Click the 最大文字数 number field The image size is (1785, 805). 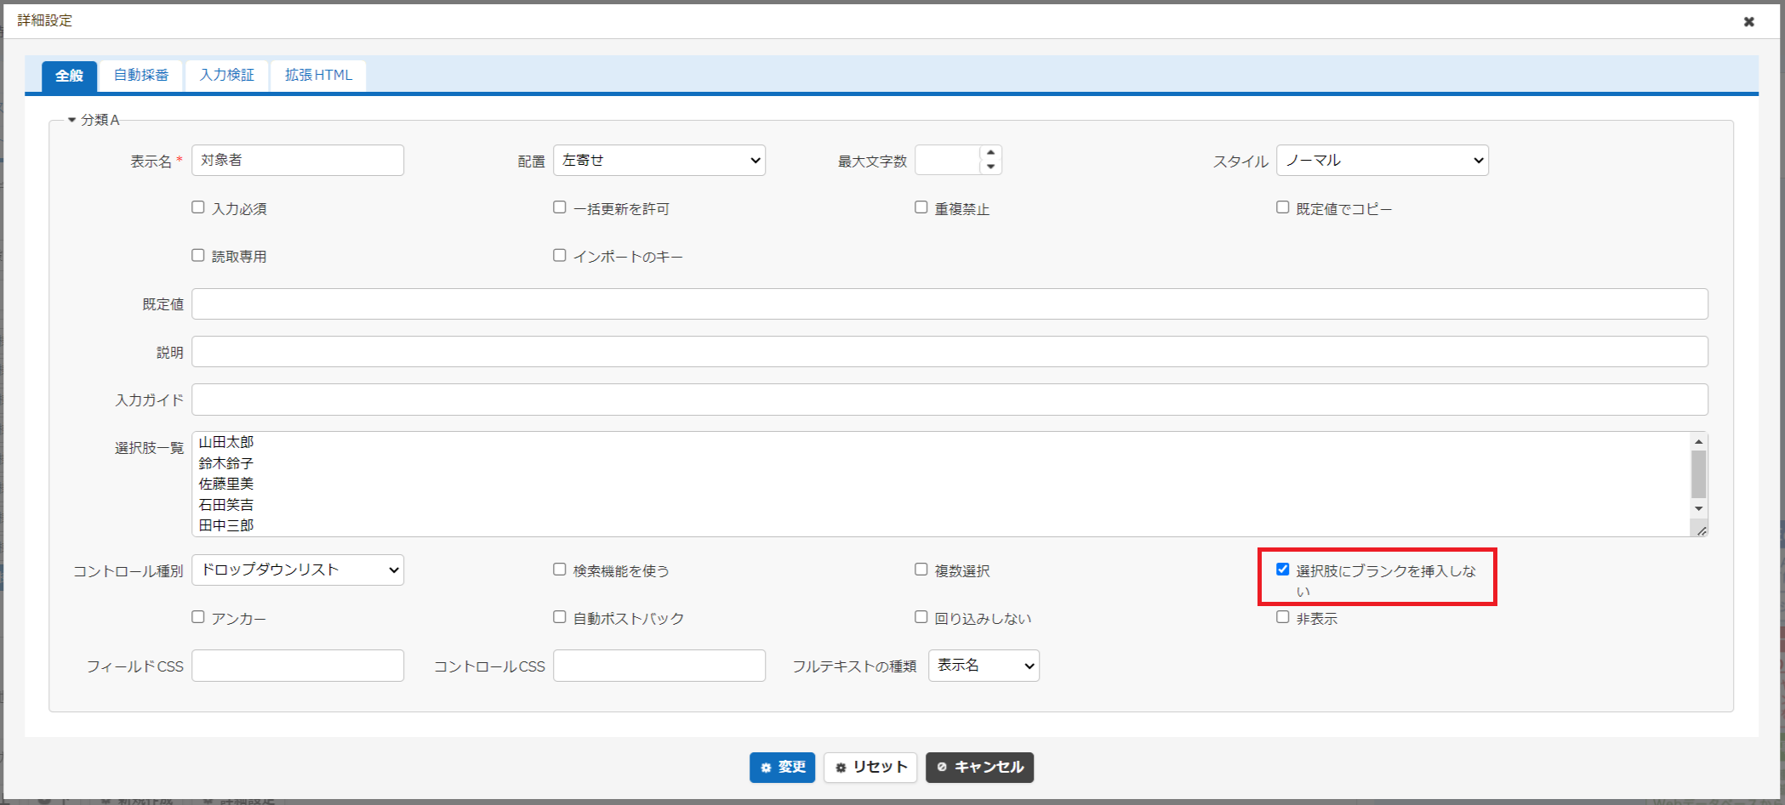click(948, 160)
